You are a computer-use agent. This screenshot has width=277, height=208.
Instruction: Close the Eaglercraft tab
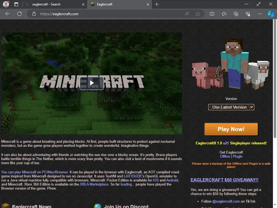pyautogui.click(x=148, y=4)
